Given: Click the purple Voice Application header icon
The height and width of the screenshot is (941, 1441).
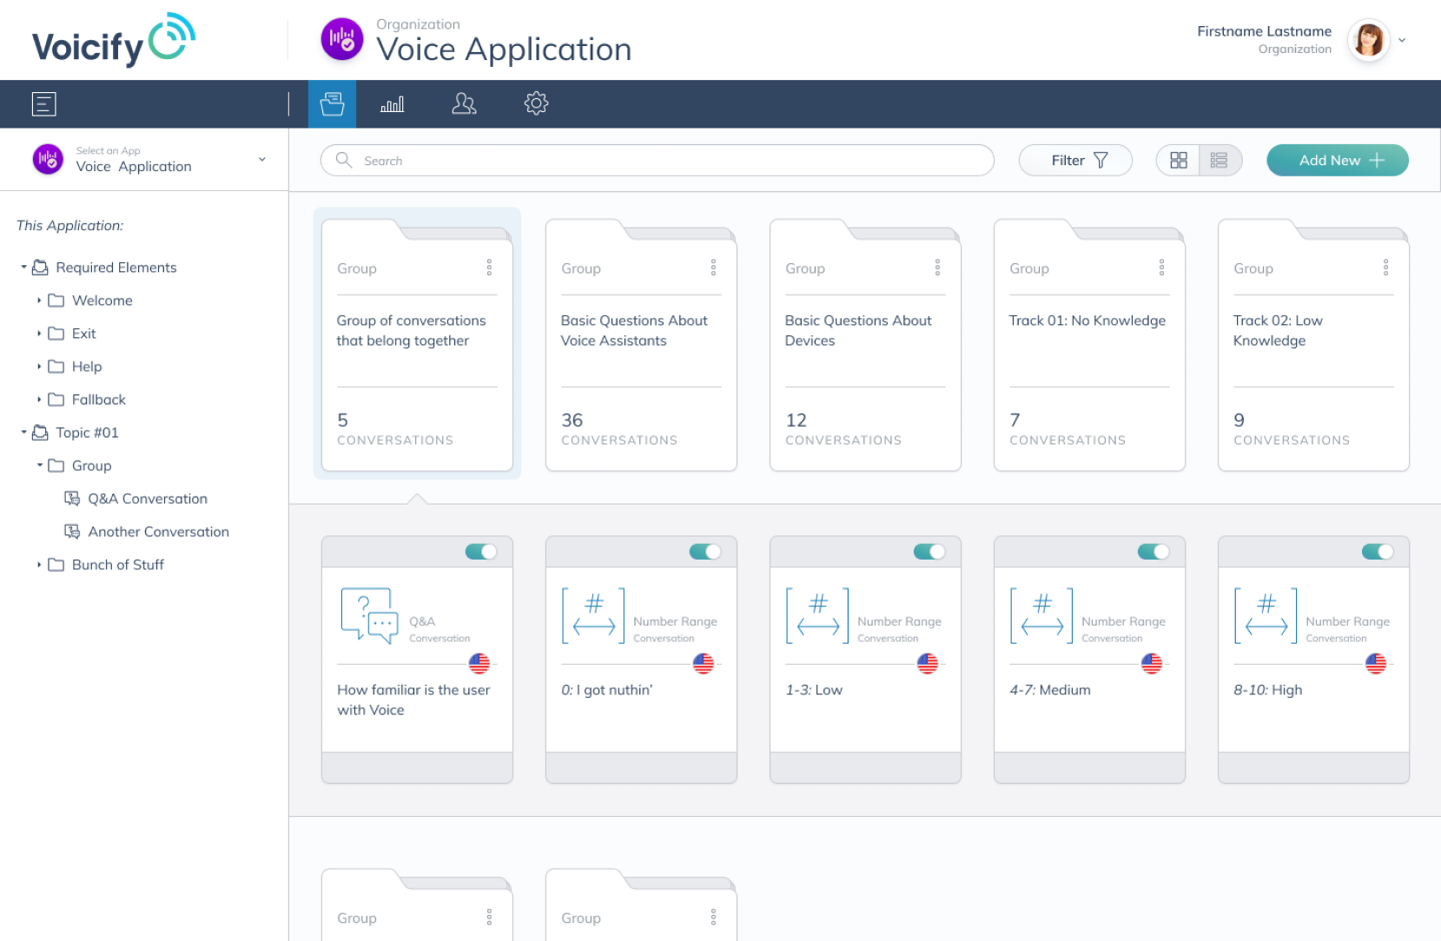Looking at the screenshot, I should click(x=342, y=39).
